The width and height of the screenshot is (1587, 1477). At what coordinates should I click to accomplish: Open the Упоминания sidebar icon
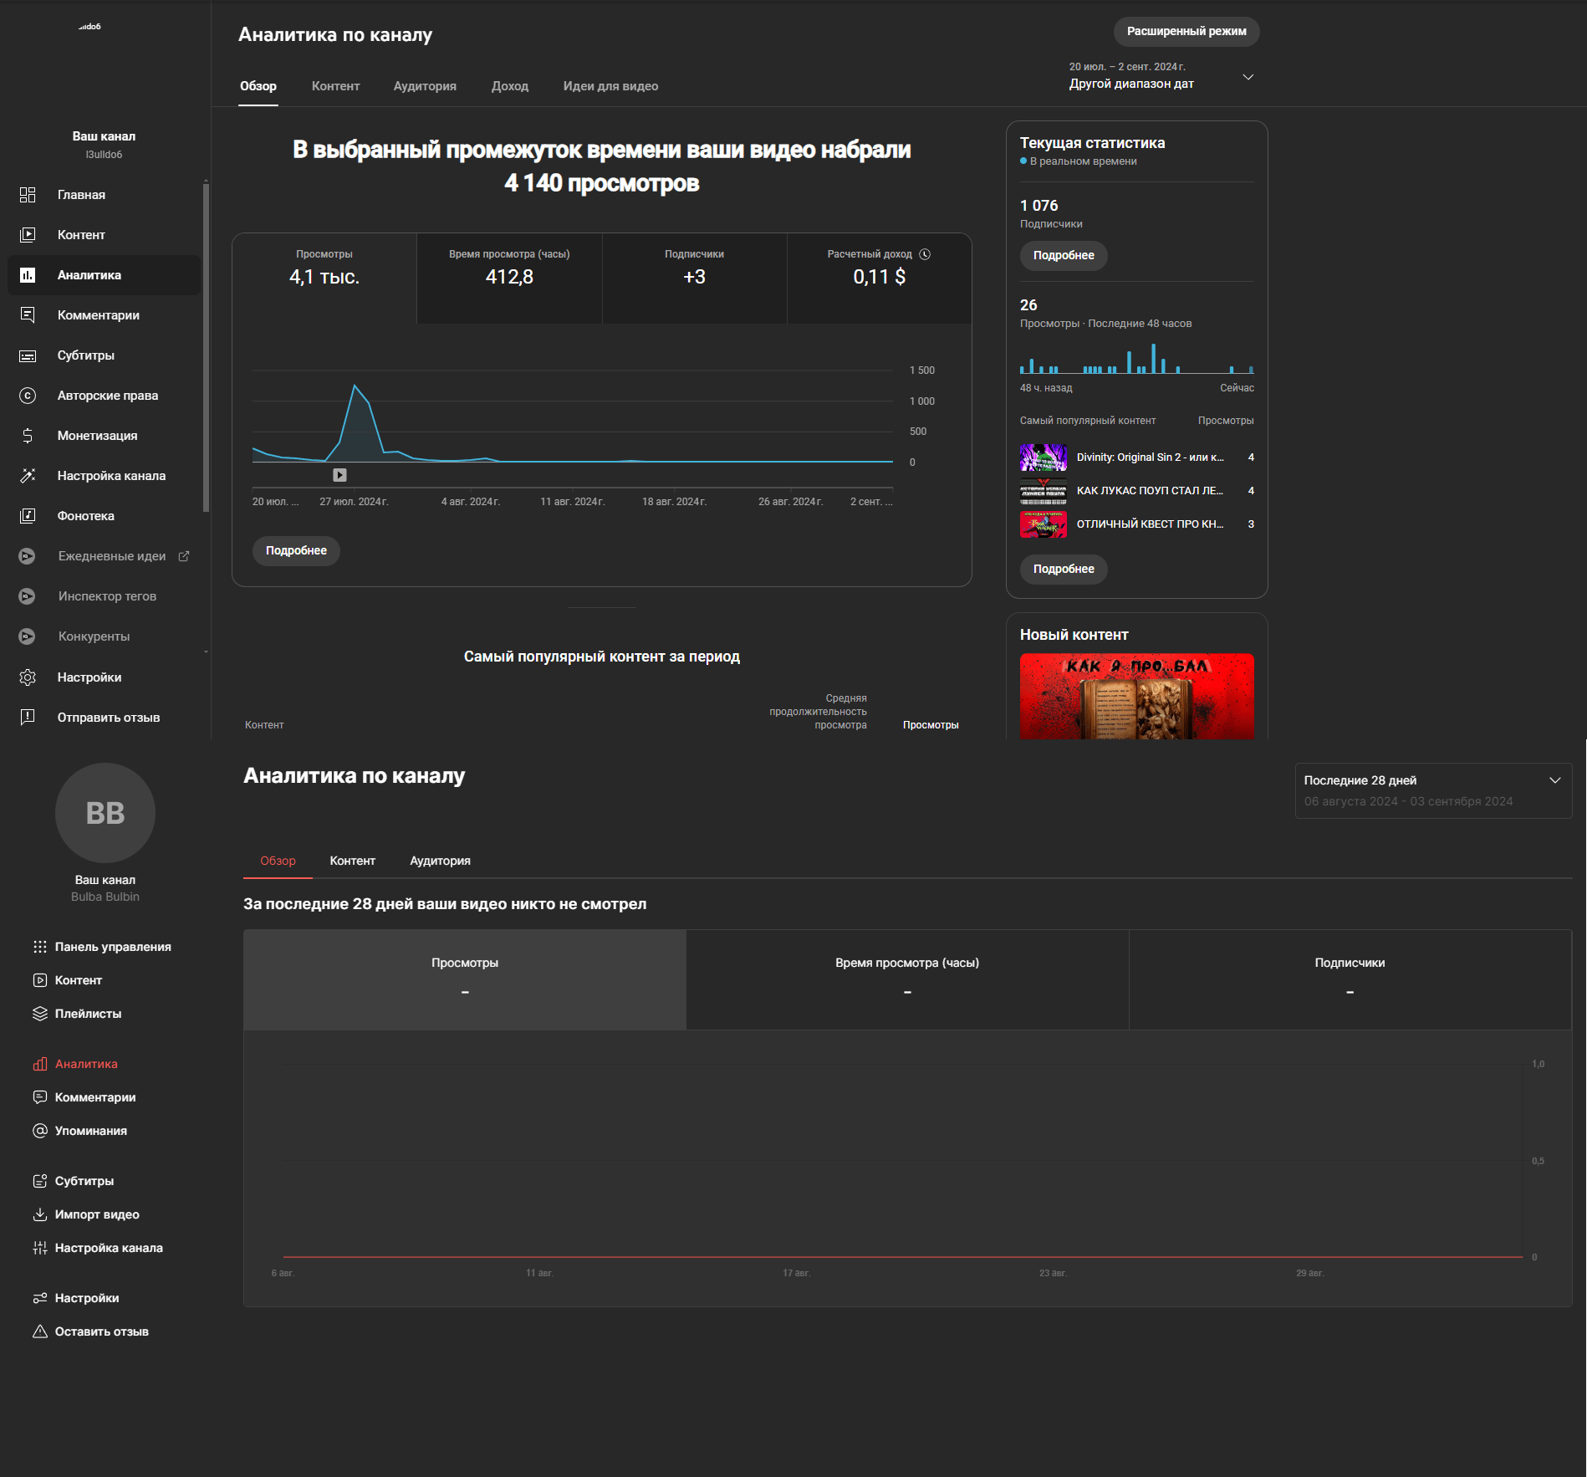tap(39, 1130)
